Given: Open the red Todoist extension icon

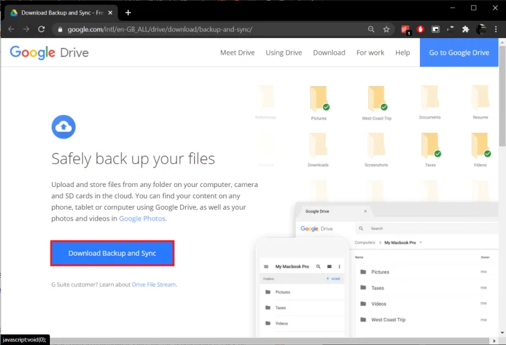Looking at the screenshot, I should (405, 30).
